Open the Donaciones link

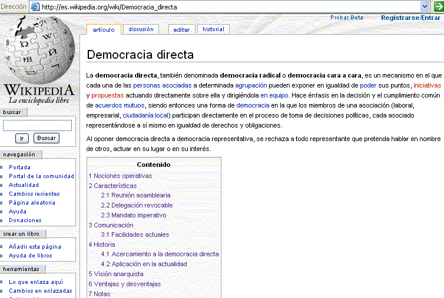[x=25, y=220]
